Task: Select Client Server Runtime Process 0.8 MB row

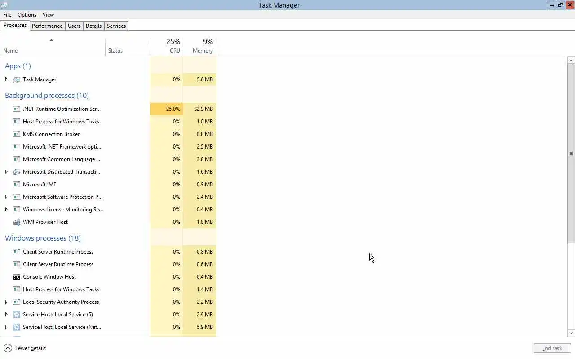Action: point(108,252)
